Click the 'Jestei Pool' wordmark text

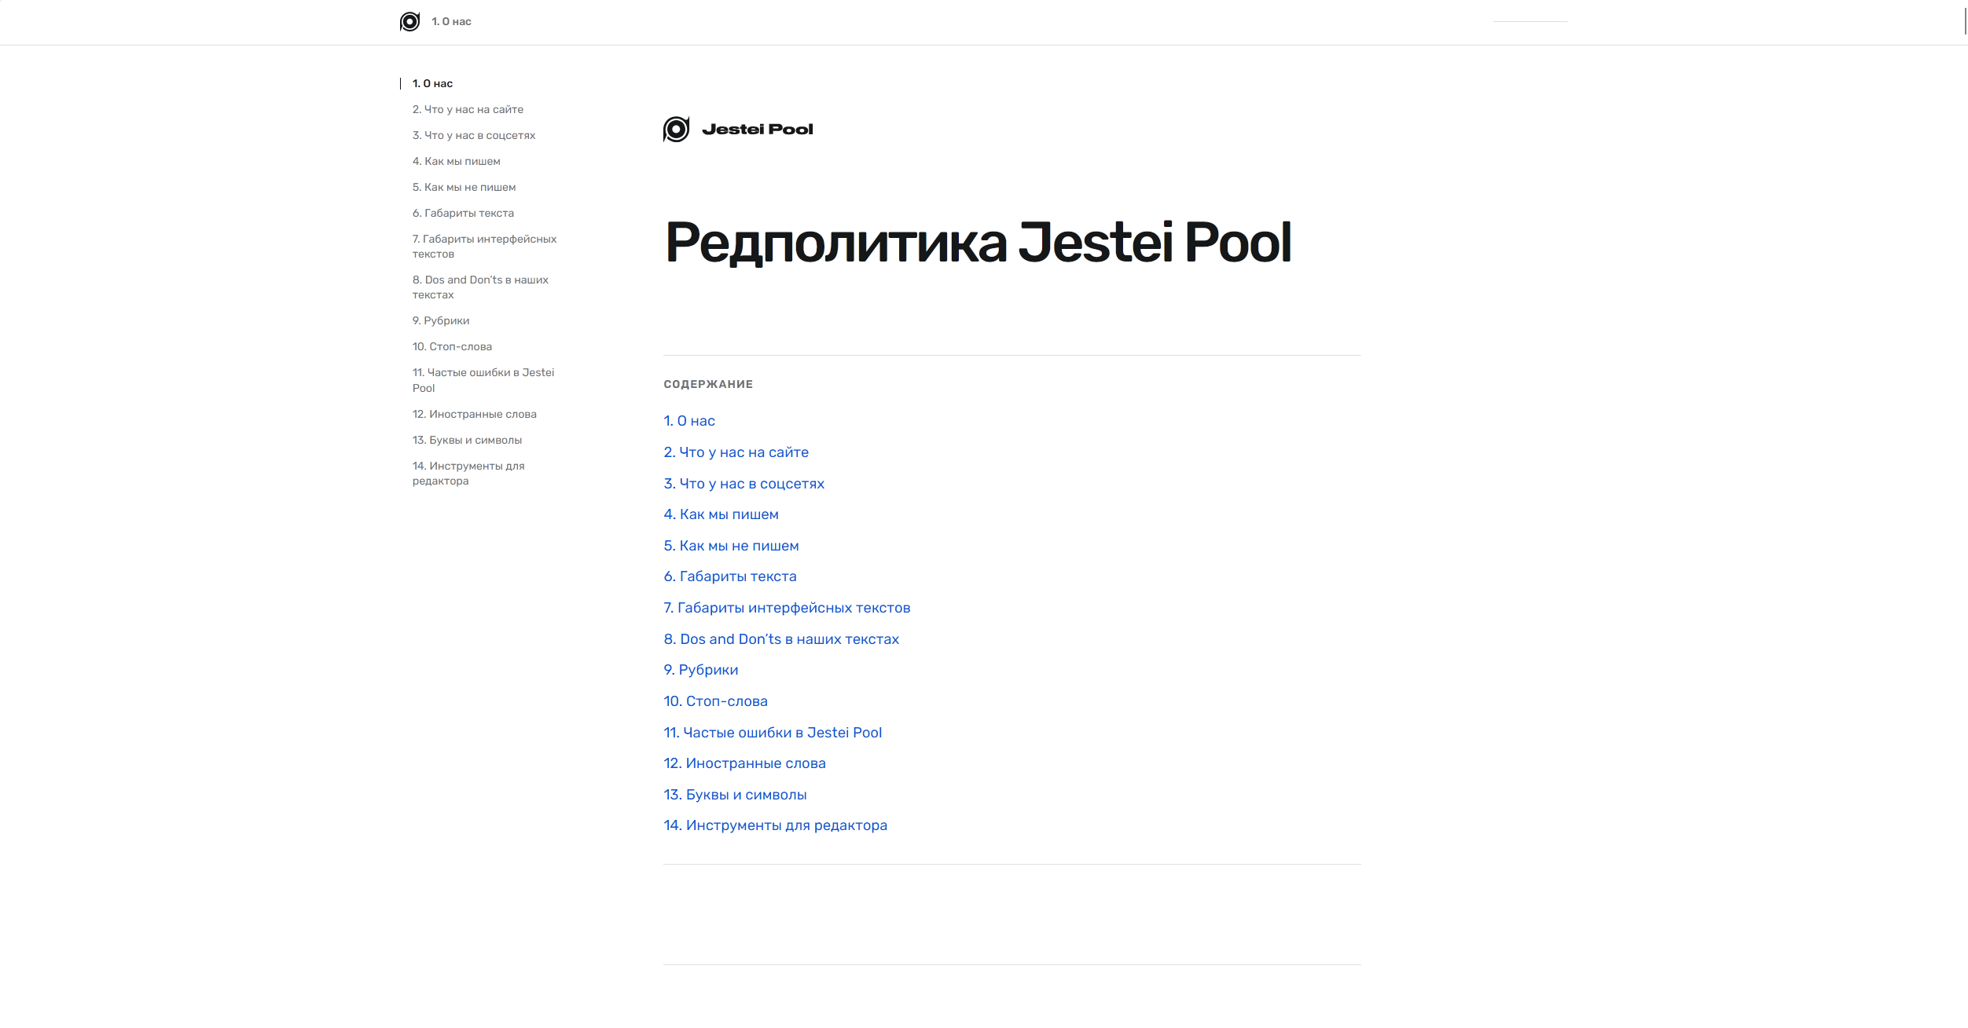[758, 130]
